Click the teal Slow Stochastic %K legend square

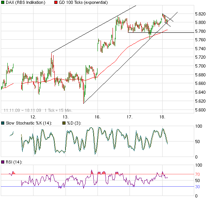point(3,123)
